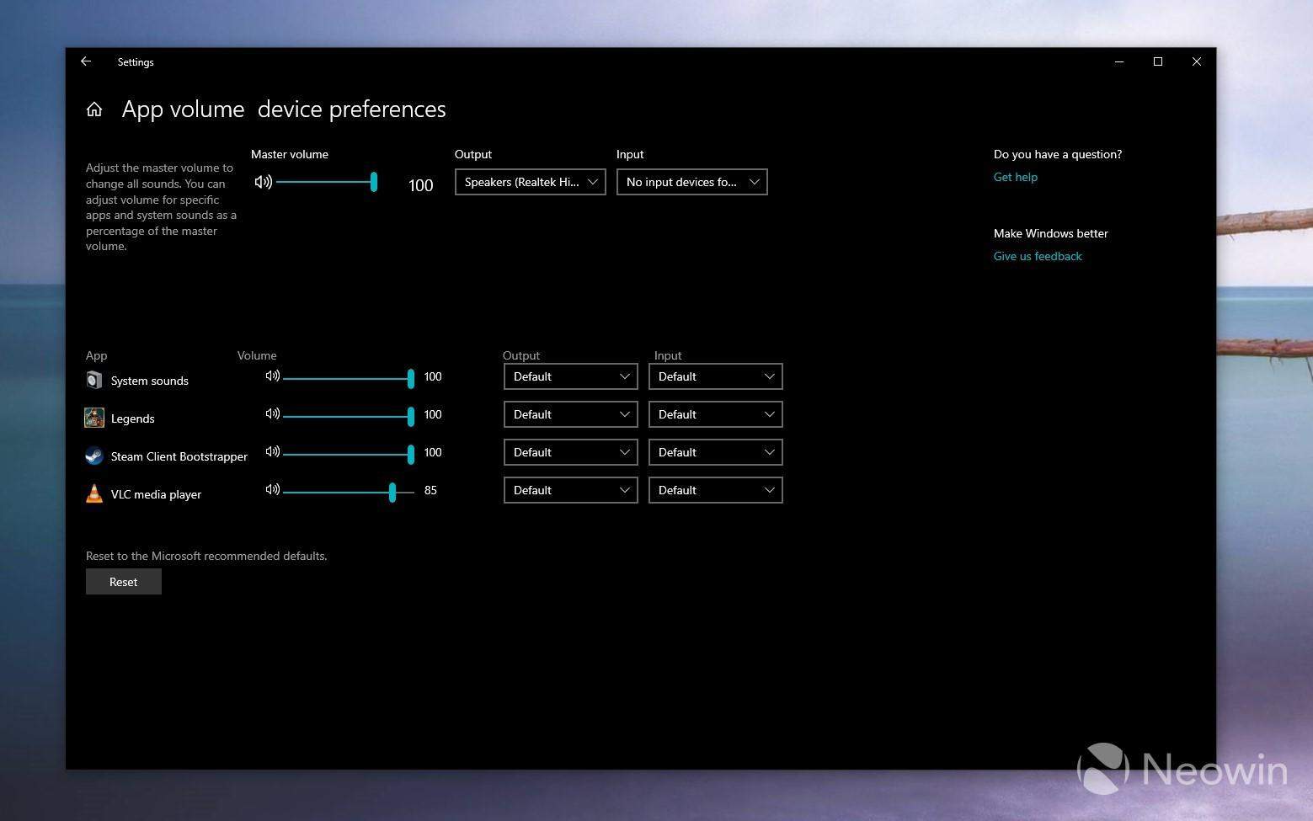This screenshot has height=821, width=1313.
Task: Click the Steam Client Bootstrapper icon
Action: [94, 456]
